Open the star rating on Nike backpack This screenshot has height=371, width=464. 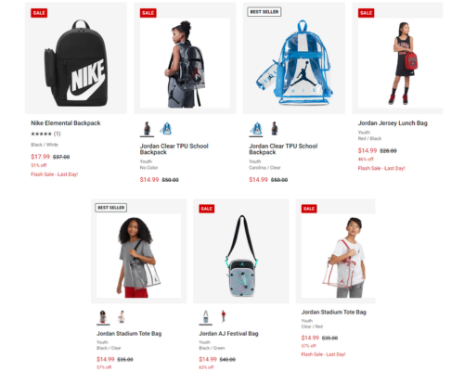point(45,134)
